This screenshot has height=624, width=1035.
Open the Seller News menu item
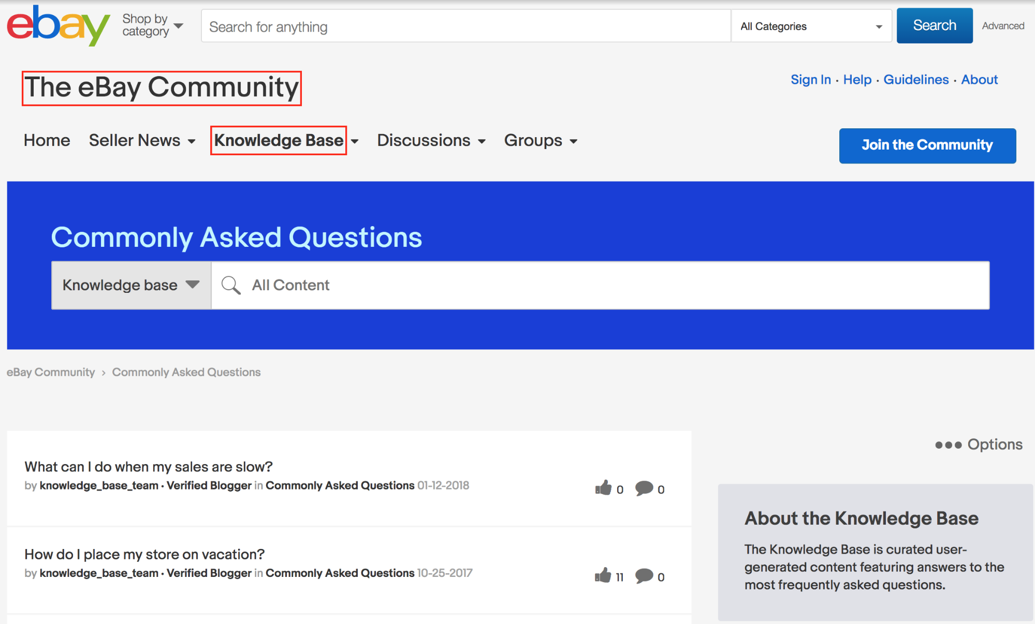[135, 140]
